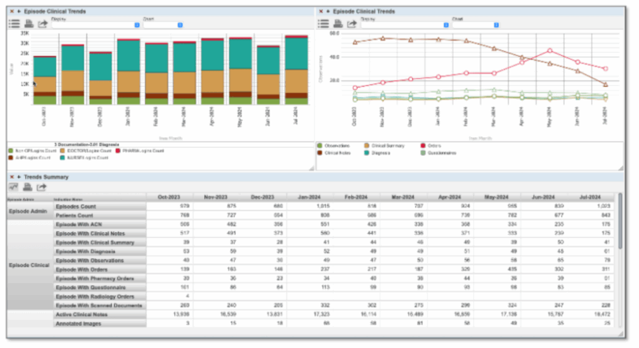The image size is (639, 348).
Task: Open Display dropdown in left chart panel
Action: pos(94,25)
